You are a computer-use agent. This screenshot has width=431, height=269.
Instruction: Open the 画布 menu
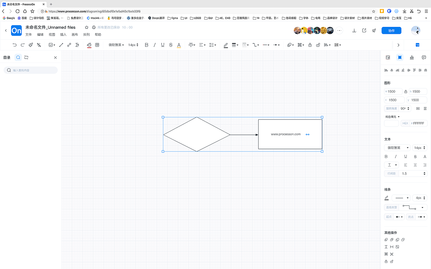[x=75, y=35]
